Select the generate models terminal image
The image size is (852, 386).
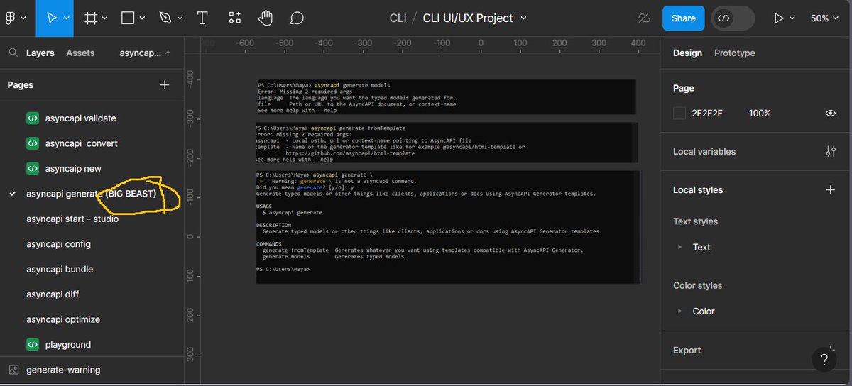(x=446, y=98)
